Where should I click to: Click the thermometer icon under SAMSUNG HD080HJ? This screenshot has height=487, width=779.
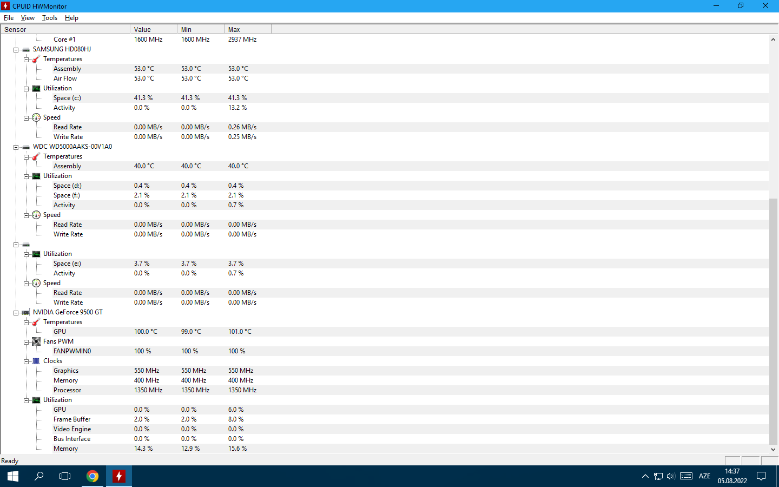[x=36, y=59]
